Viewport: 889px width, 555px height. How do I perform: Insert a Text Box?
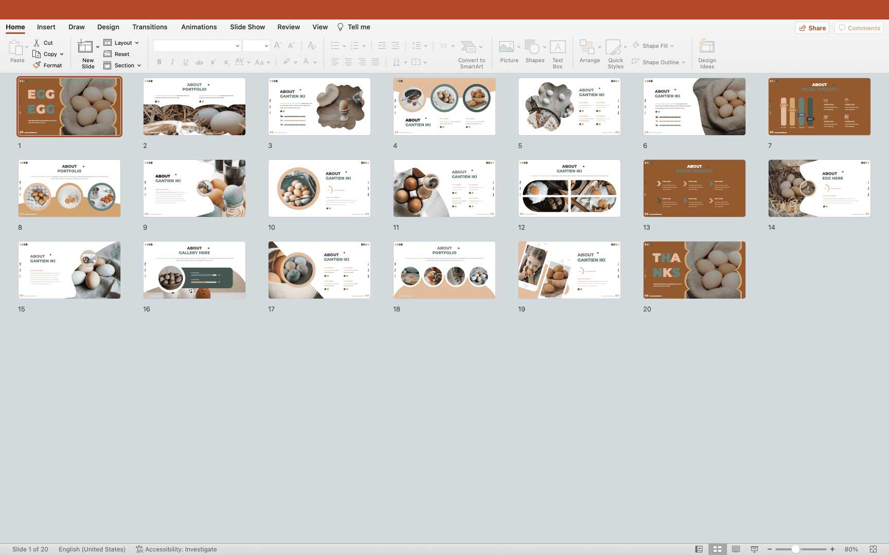pyautogui.click(x=558, y=47)
